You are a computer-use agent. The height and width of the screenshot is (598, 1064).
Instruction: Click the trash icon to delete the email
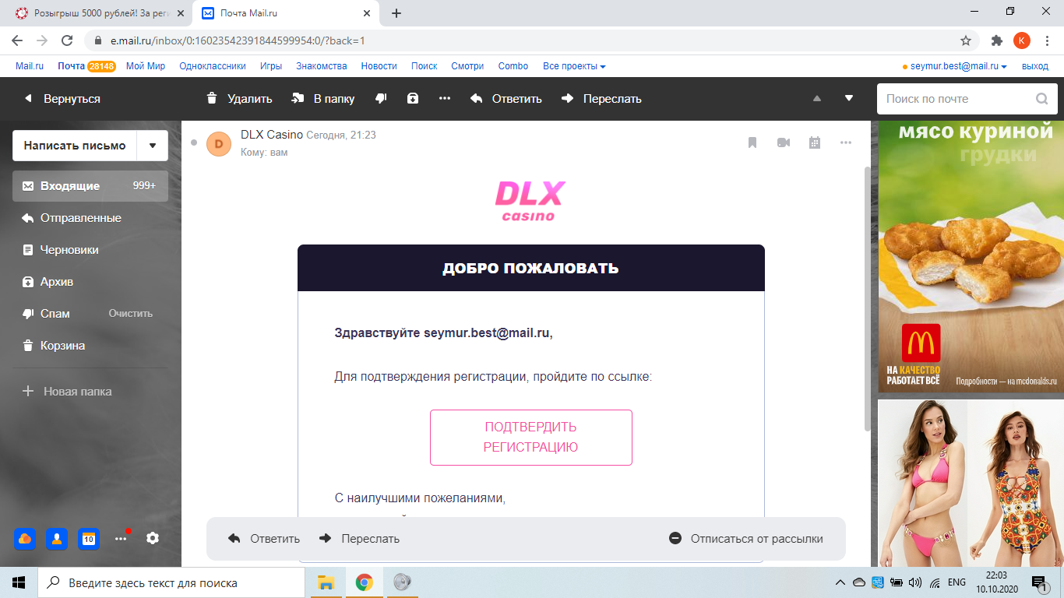pos(212,99)
